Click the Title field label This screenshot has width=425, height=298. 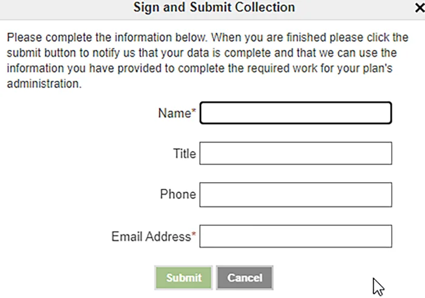coord(185,154)
